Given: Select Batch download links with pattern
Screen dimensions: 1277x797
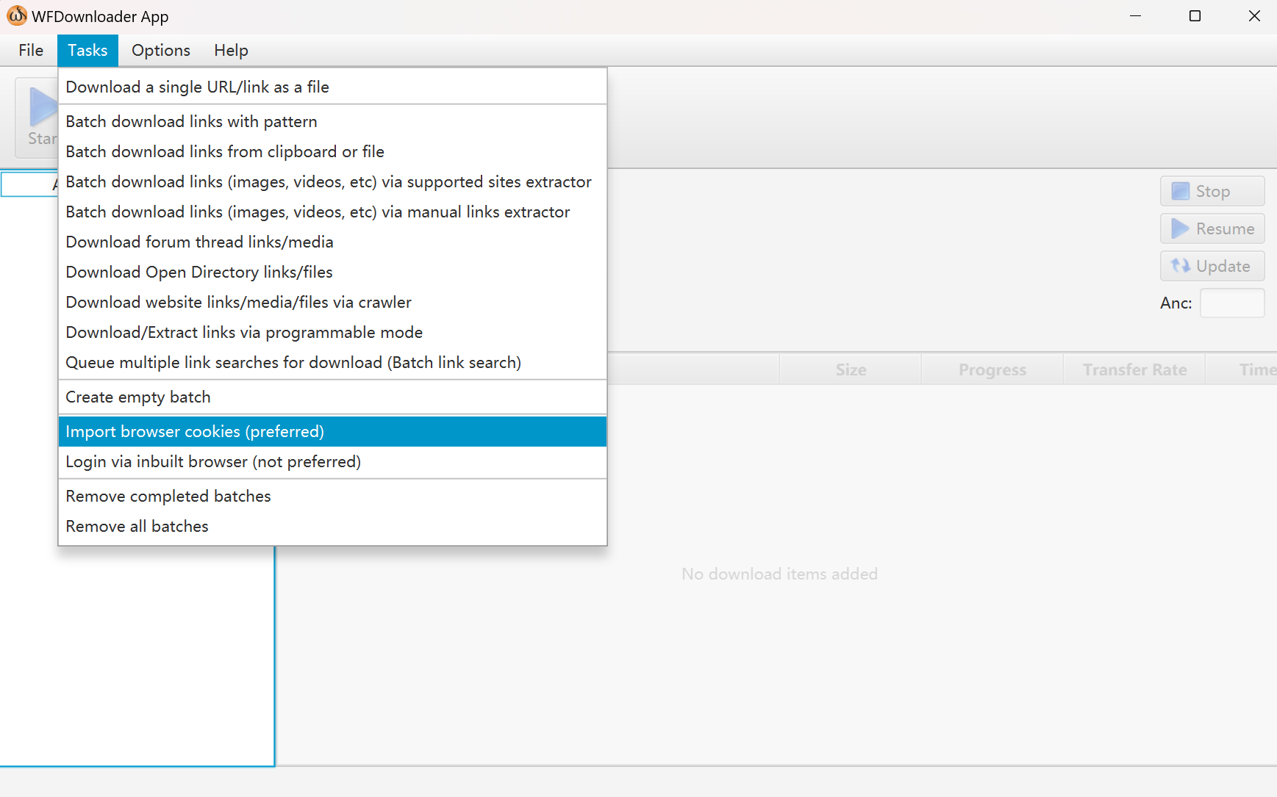Looking at the screenshot, I should click(x=191, y=122).
